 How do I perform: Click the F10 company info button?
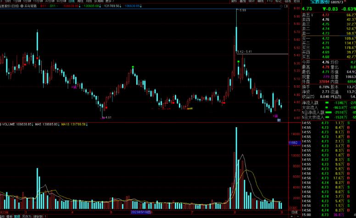click(269, 1)
